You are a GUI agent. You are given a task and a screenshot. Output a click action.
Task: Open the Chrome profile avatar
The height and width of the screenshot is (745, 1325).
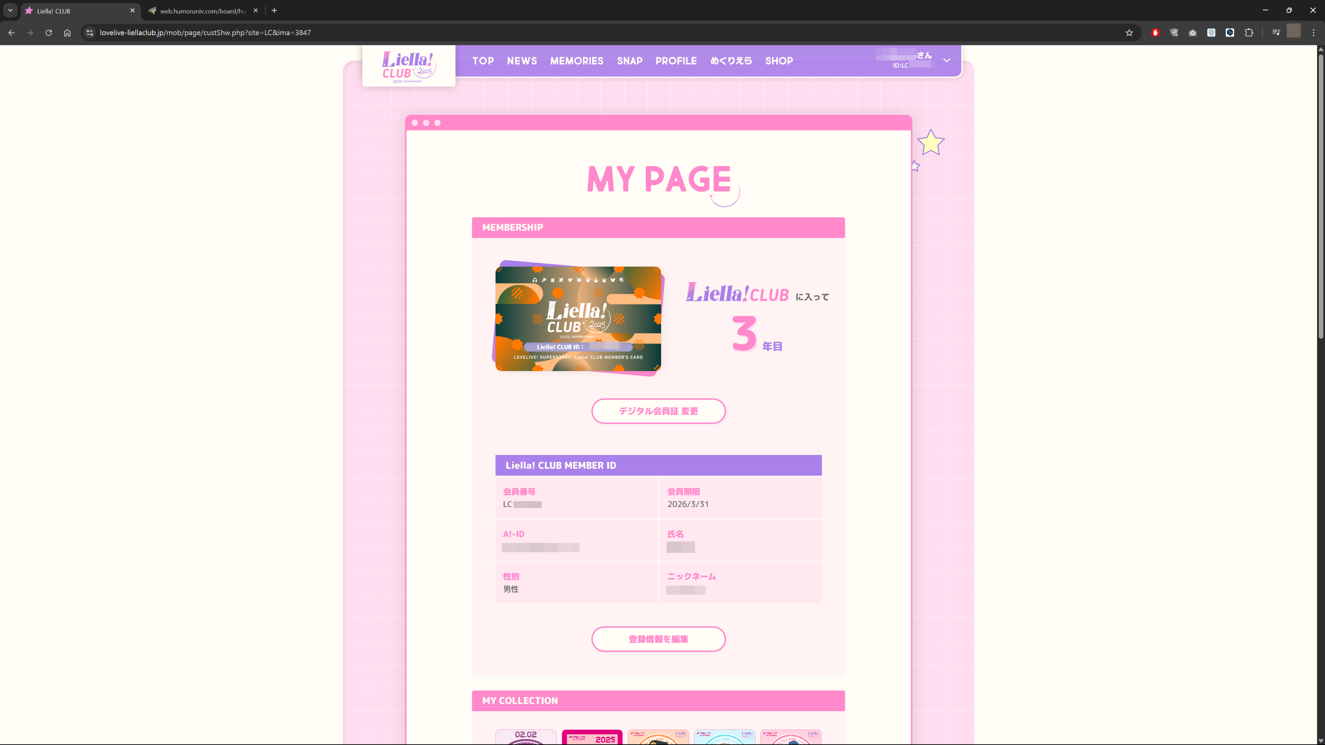pyautogui.click(x=1294, y=31)
